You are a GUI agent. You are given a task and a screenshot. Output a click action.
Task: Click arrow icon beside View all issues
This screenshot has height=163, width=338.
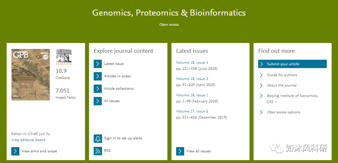[x=180, y=151]
